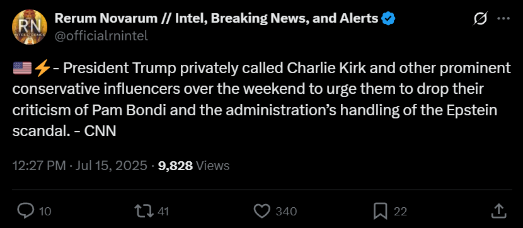The width and height of the screenshot is (523, 228).
Task: Open the RN Intelligence profile avatar
Action: coord(30,27)
